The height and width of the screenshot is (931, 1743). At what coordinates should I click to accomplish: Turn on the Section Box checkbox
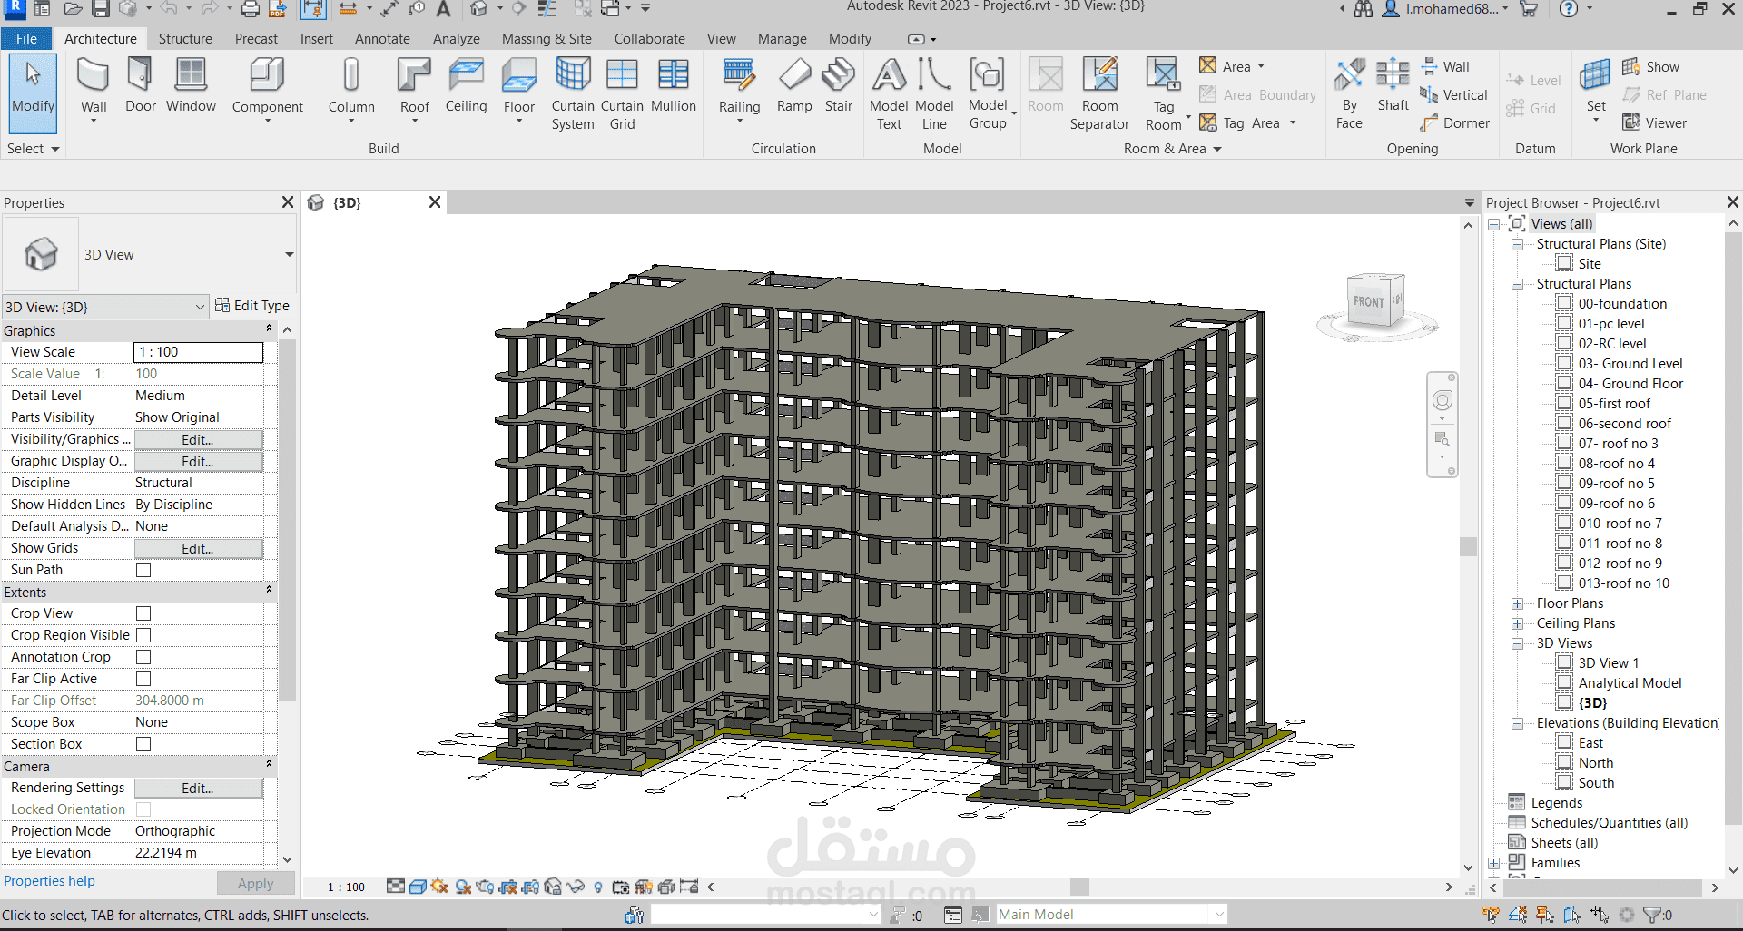click(143, 744)
